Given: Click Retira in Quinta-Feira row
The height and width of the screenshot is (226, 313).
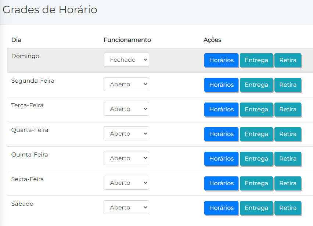Looking at the screenshot, I should pyautogui.click(x=288, y=159).
